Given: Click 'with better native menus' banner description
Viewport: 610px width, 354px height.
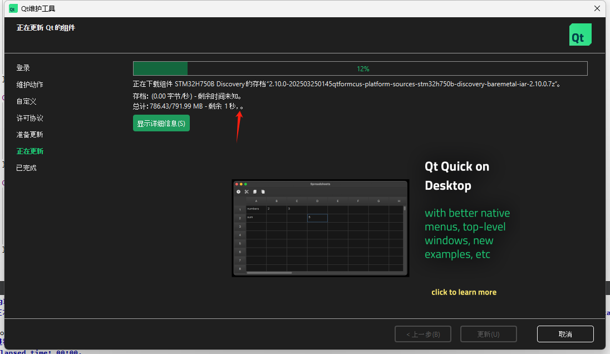Looking at the screenshot, I should click(x=467, y=234).
